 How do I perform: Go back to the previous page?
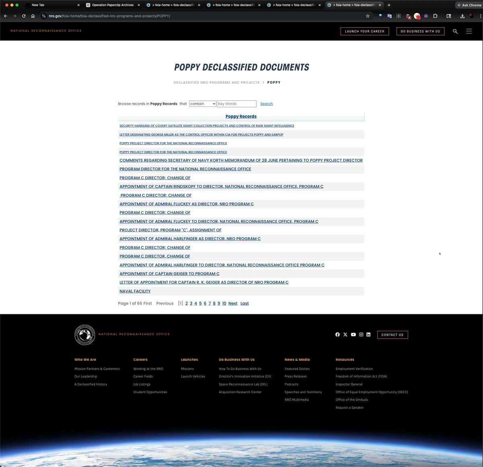(x=6, y=16)
